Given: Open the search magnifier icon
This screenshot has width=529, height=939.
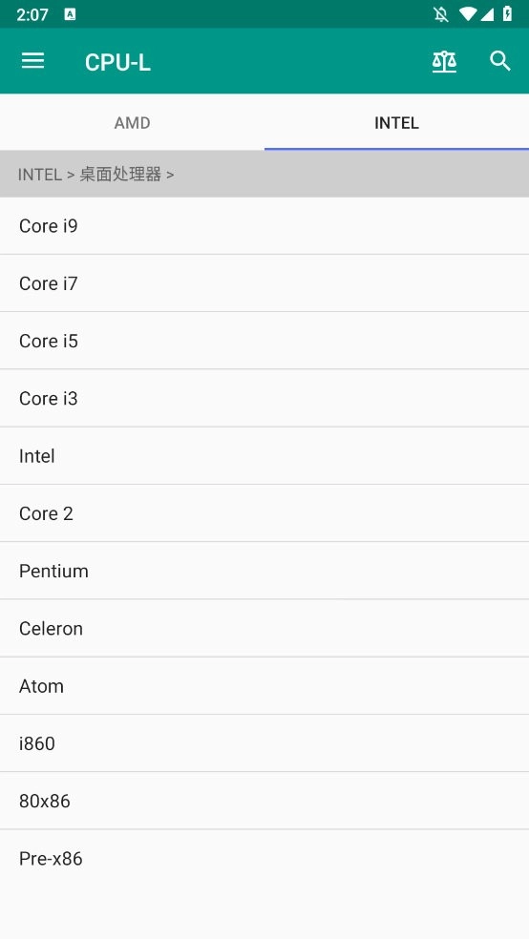Looking at the screenshot, I should click(x=500, y=61).
